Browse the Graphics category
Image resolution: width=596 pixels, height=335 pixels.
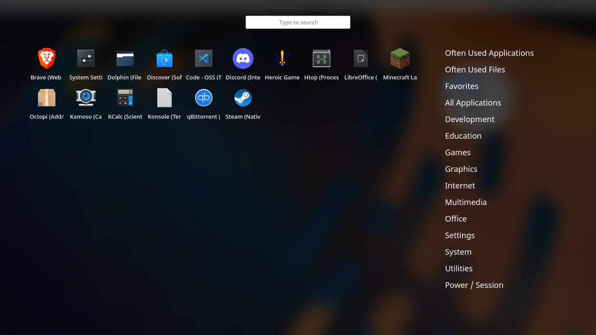tap(461, 169)
